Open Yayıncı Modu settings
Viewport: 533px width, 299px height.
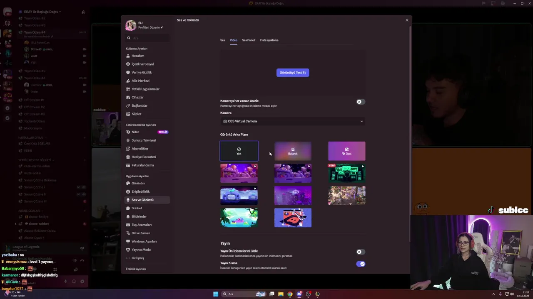click(x=147, y=250)
